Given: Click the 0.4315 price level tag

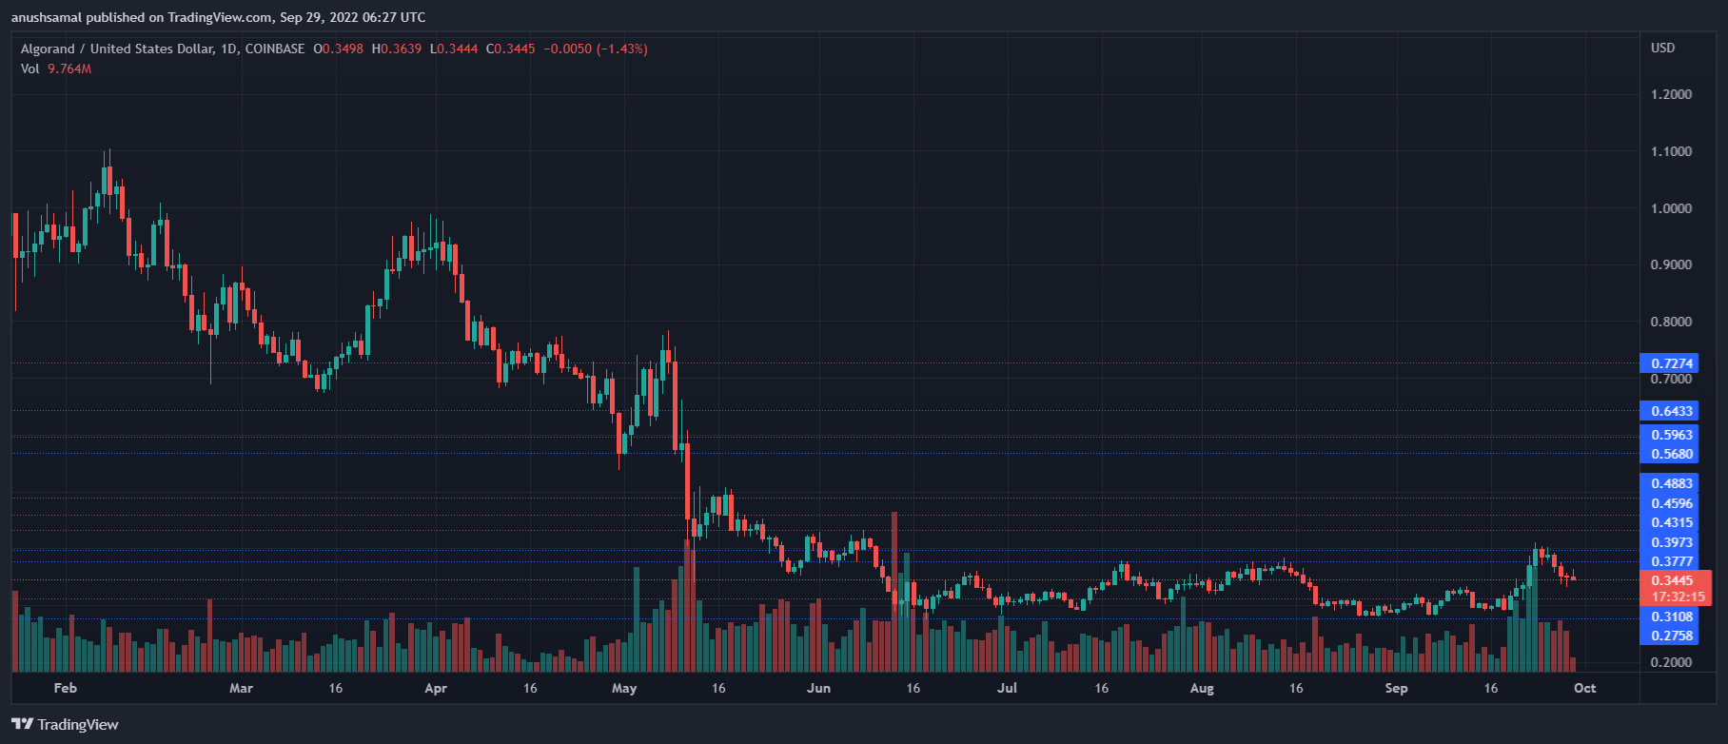Looking at the screenshot, I should tap(1669, 522).
